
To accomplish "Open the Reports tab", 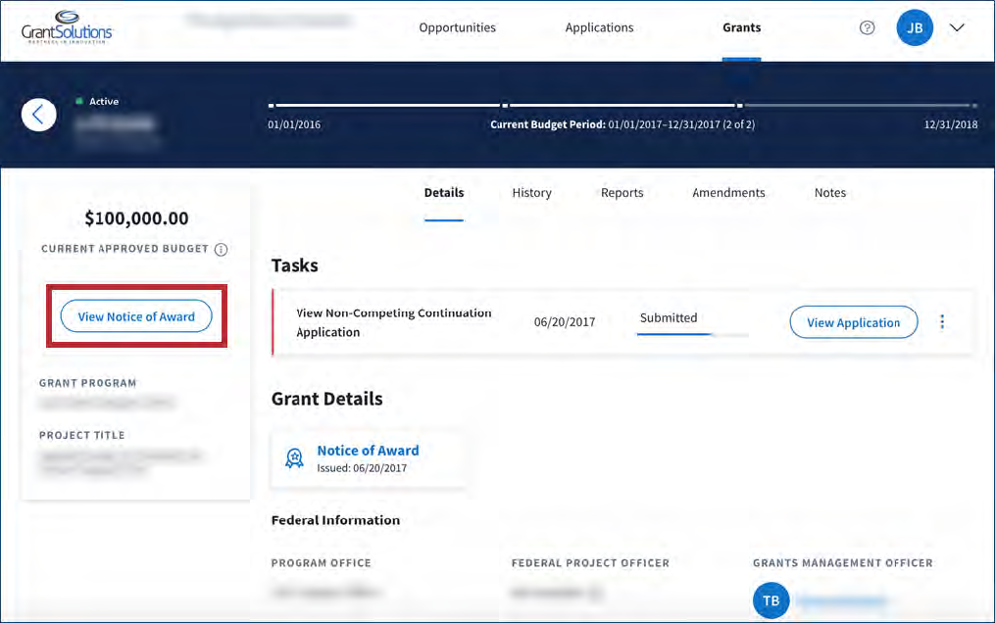I will point(622,193).
